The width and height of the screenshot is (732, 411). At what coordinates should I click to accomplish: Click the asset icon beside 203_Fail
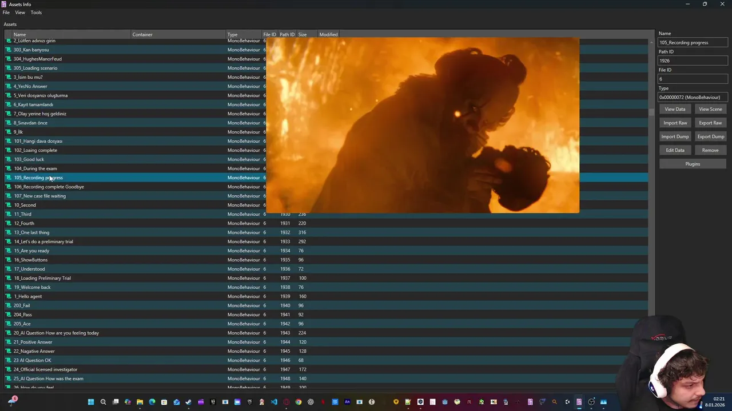point(9,305)
